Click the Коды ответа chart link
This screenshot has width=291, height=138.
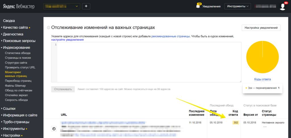click(262, 79)
